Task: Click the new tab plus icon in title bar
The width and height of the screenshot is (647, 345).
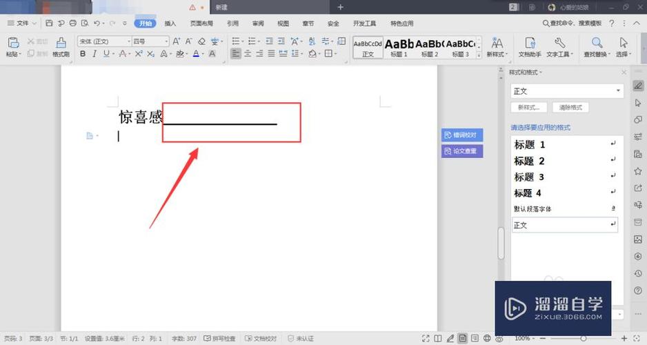Action: pyautogui.click(x=341, y=7)
